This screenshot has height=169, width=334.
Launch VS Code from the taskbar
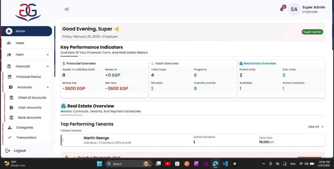[x=225, y=164]
